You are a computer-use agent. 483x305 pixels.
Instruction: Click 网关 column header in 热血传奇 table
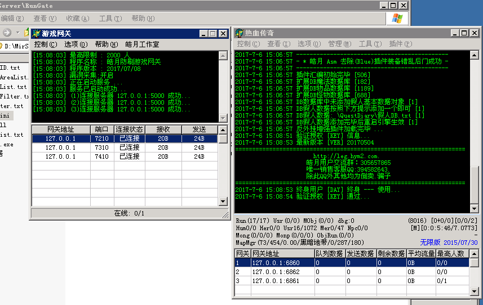pyautogui.click(x=243, y=254)
